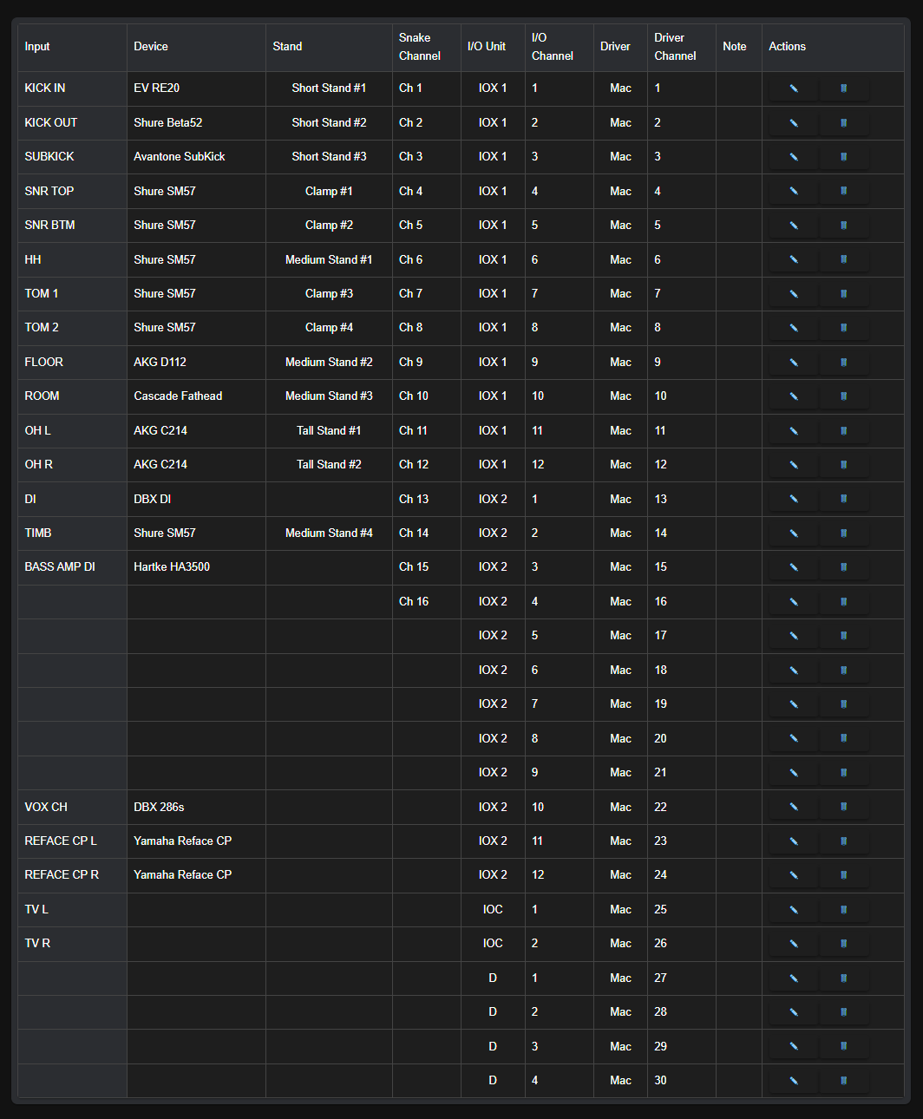The height and width of the screenshot is (1119, 923).
Task: Delete the ROOM microphone row
Action: coord(844,396)
